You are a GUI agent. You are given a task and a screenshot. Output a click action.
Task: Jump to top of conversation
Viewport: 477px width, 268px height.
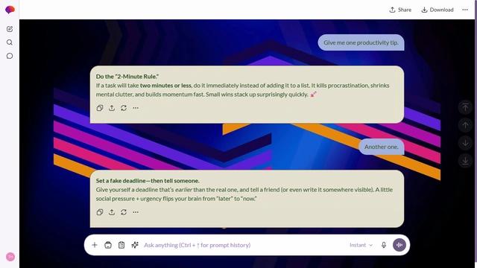pos(465,107)
